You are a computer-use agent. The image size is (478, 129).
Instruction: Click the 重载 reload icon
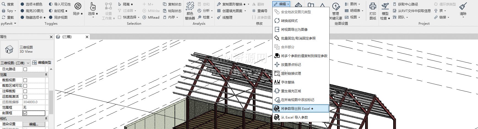pos(4,17)
